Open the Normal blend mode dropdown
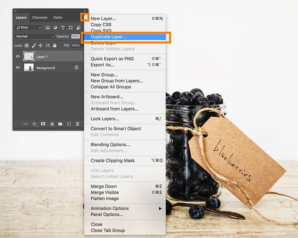Viewport: 298px width, 238px height. point(34,36)
